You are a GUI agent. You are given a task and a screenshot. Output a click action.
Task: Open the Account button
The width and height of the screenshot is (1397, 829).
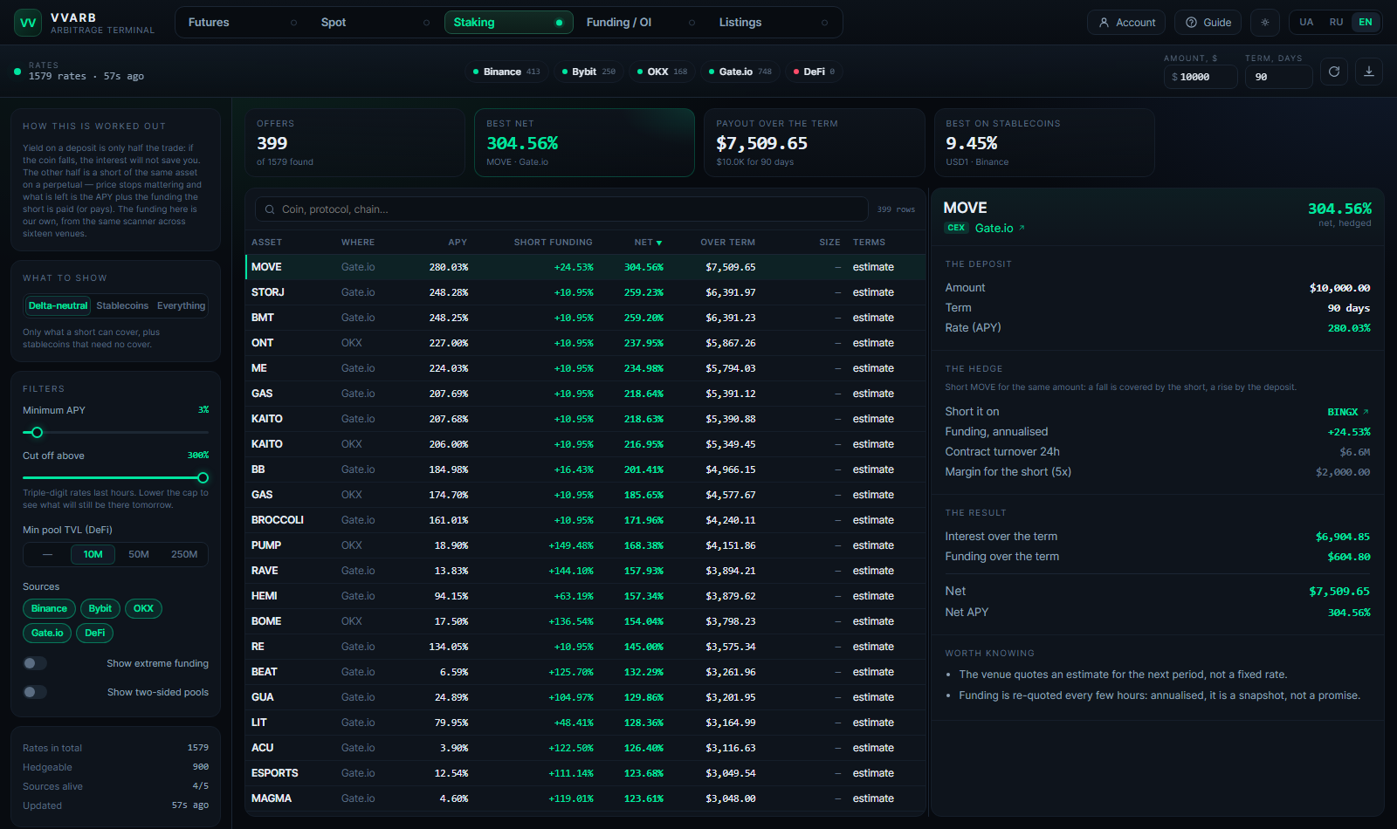point(1127,23)
